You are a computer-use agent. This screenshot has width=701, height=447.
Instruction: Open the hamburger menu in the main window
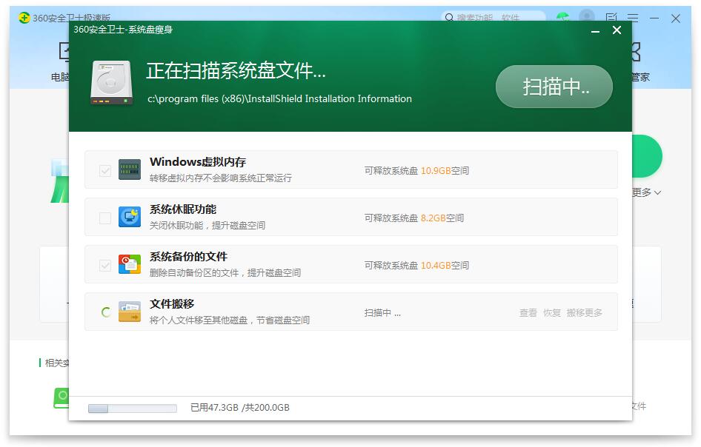tap(633, 18)
